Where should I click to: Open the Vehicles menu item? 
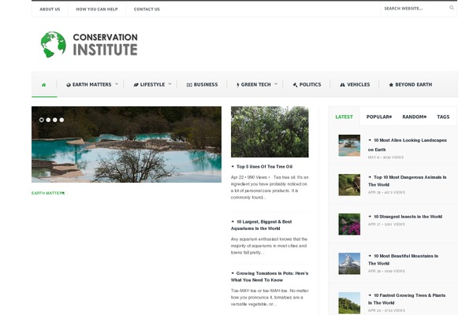pyautogui.click(x=355, y=85)
